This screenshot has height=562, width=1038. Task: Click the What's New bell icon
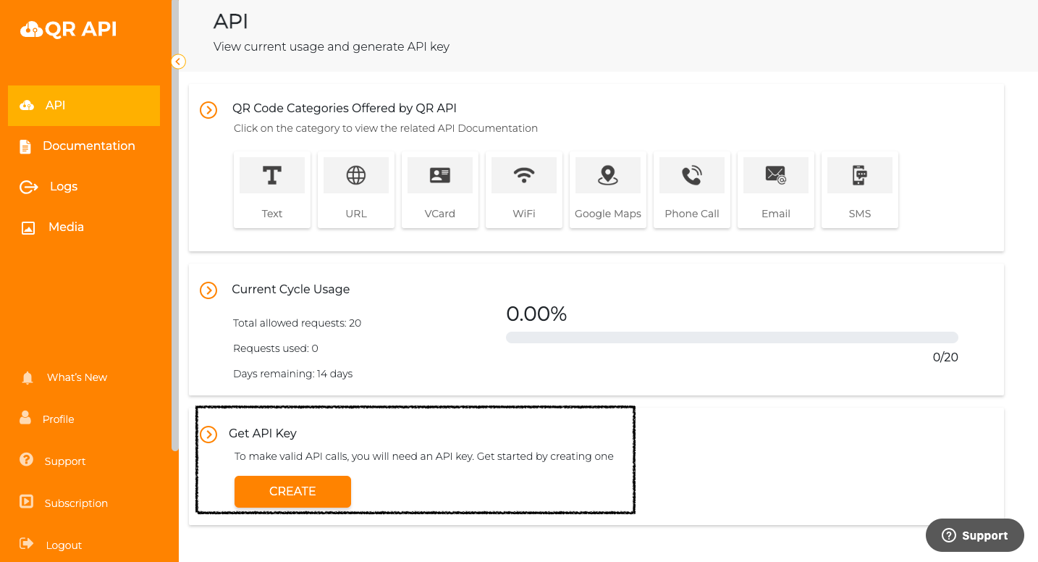(x=28, y=377)
